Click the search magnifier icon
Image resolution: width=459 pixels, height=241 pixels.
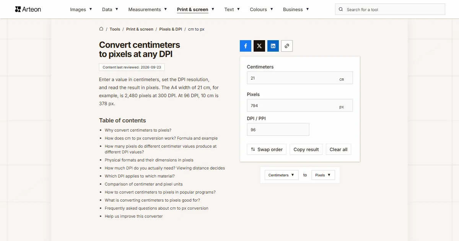[341, 10]
